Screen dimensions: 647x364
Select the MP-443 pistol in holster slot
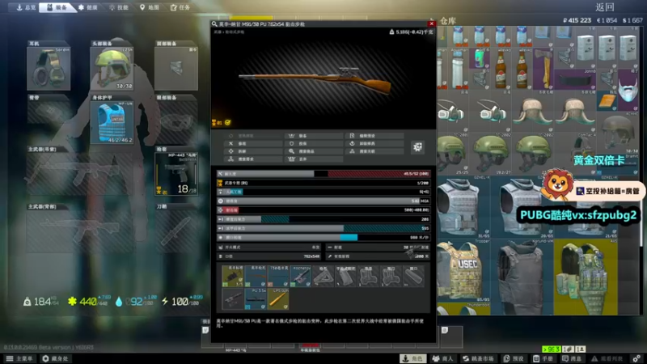(x=176, y=174)
